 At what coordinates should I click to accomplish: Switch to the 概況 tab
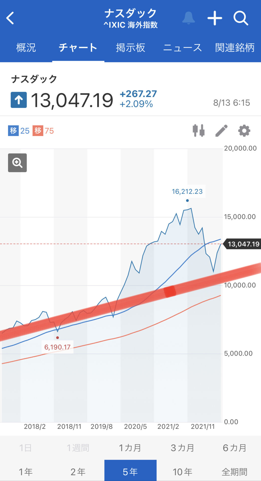26,48
